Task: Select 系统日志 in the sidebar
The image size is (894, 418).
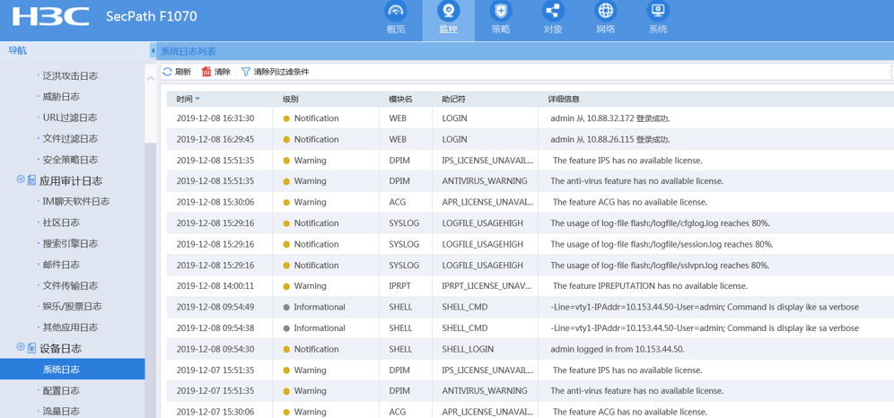Action: pyautogui.click(x=61, y=370)
